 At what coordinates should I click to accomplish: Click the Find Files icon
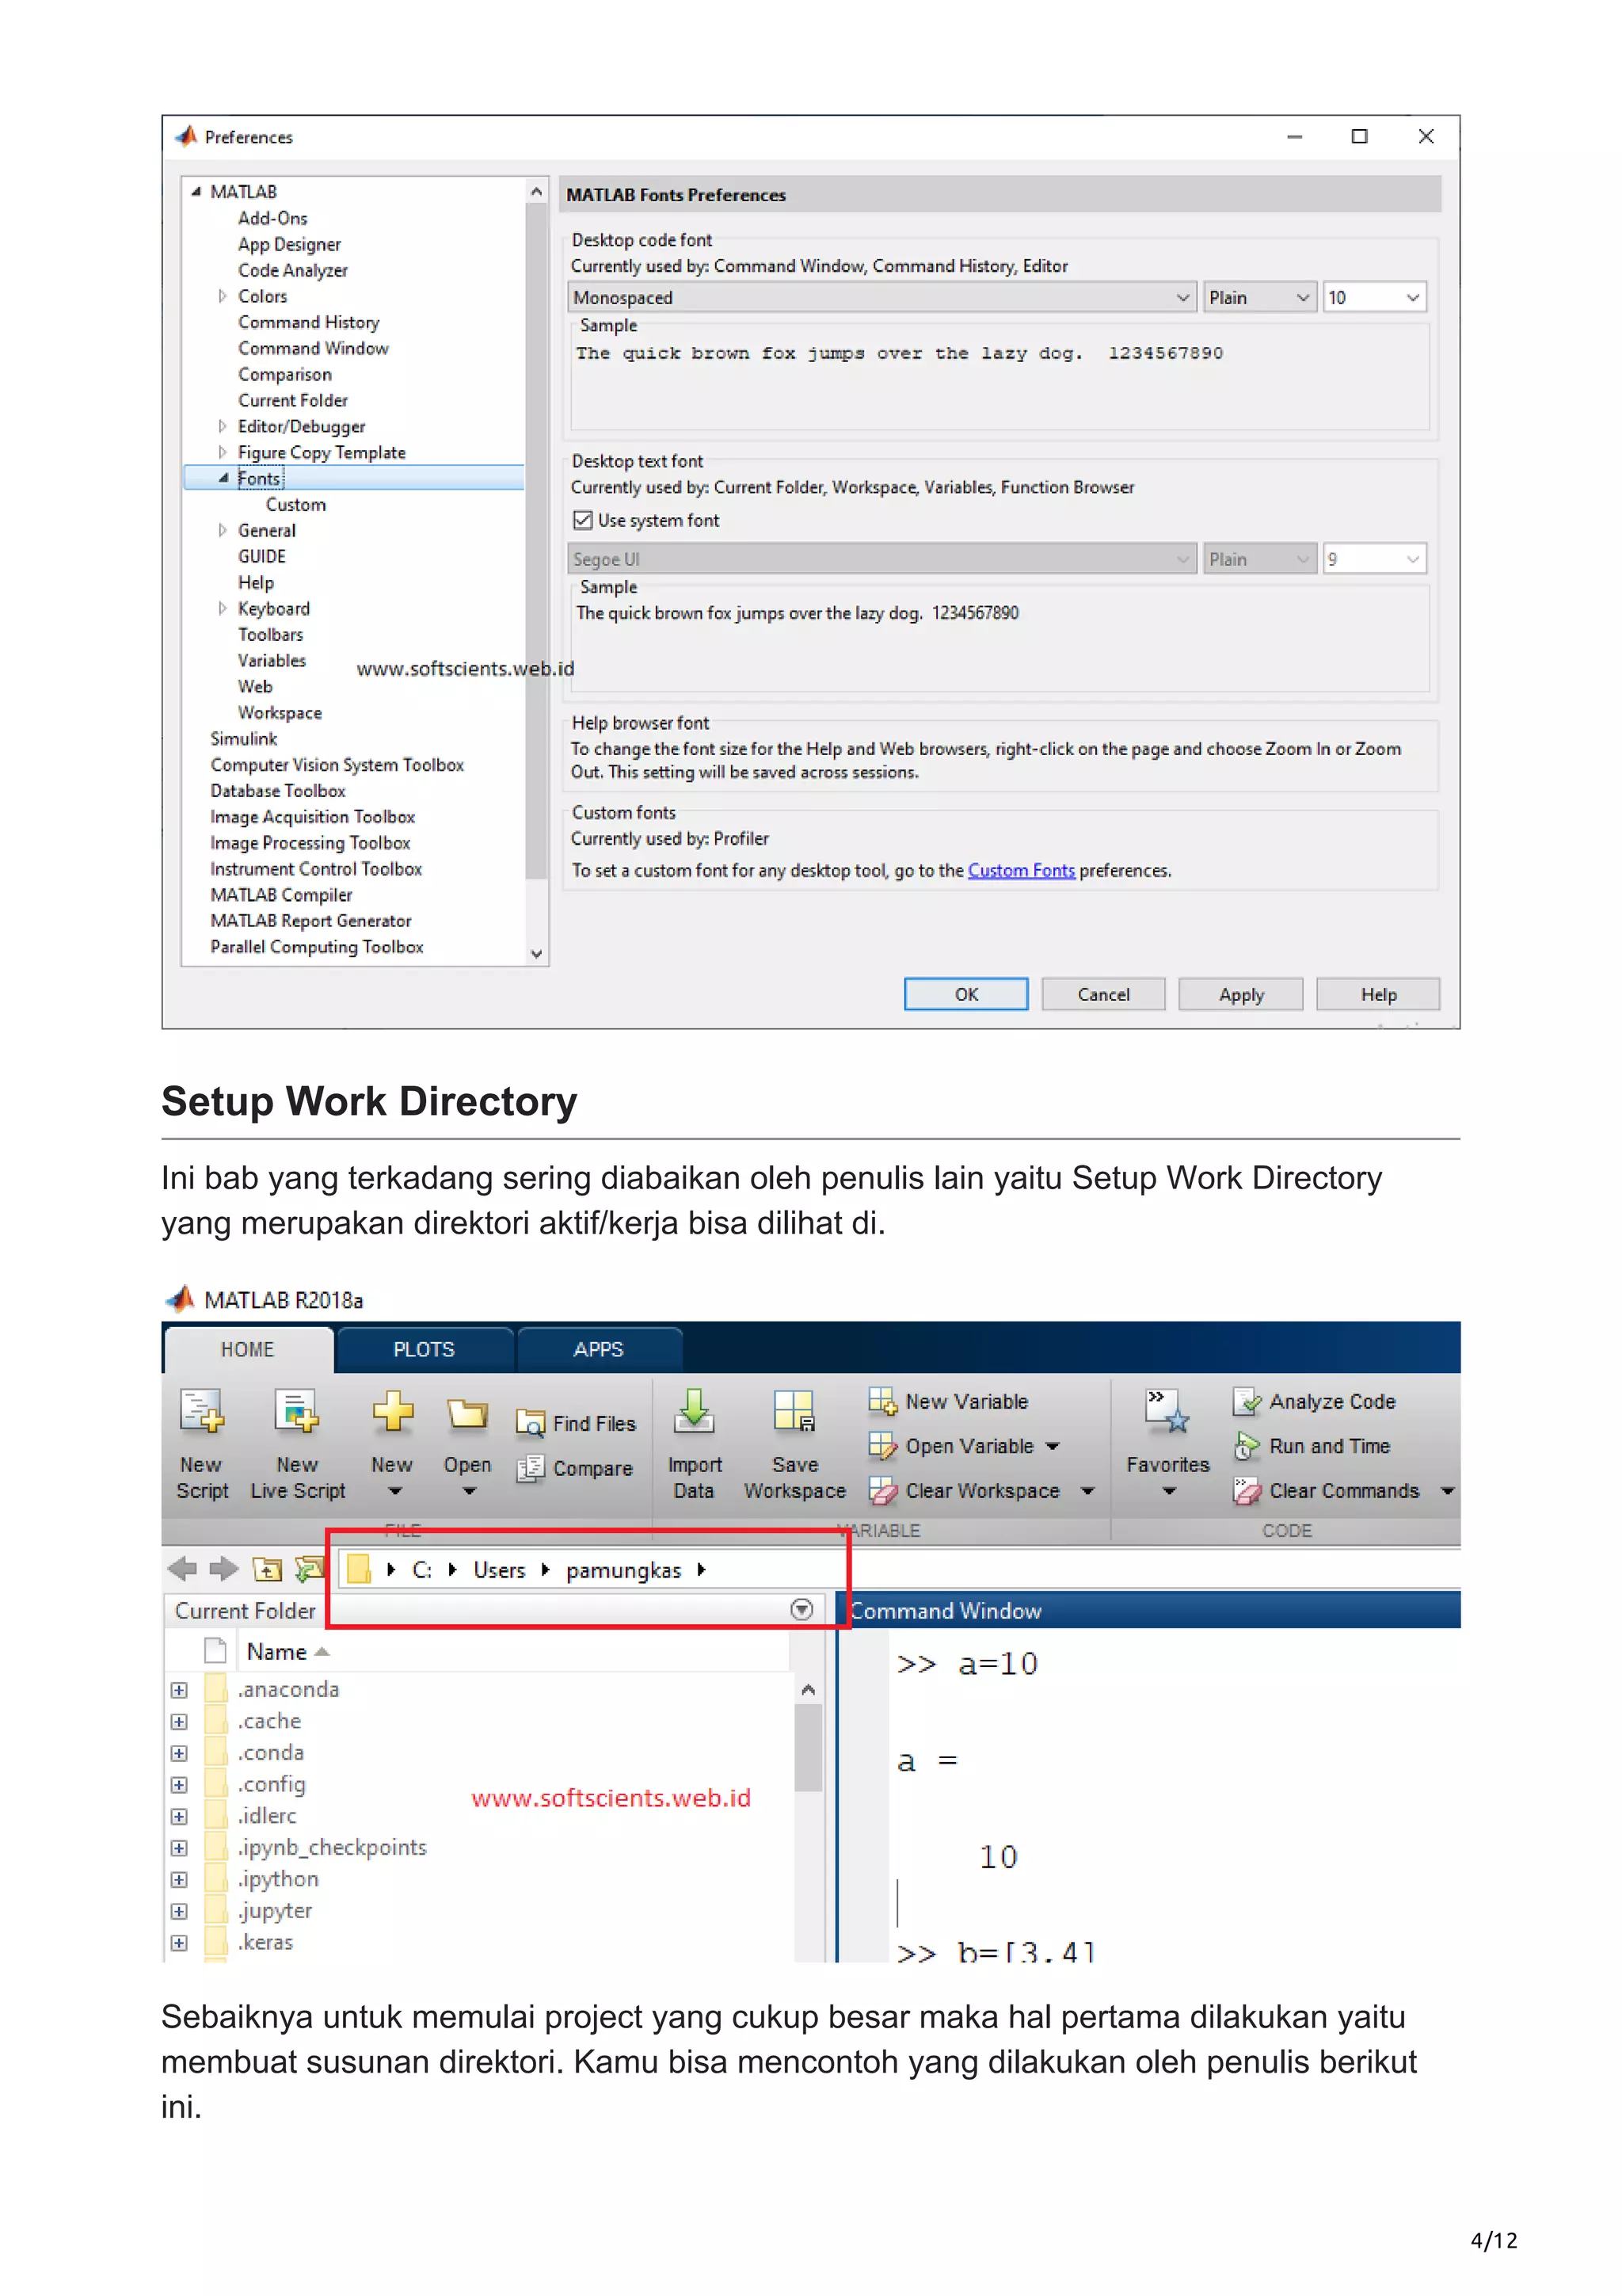(530, 1423)
